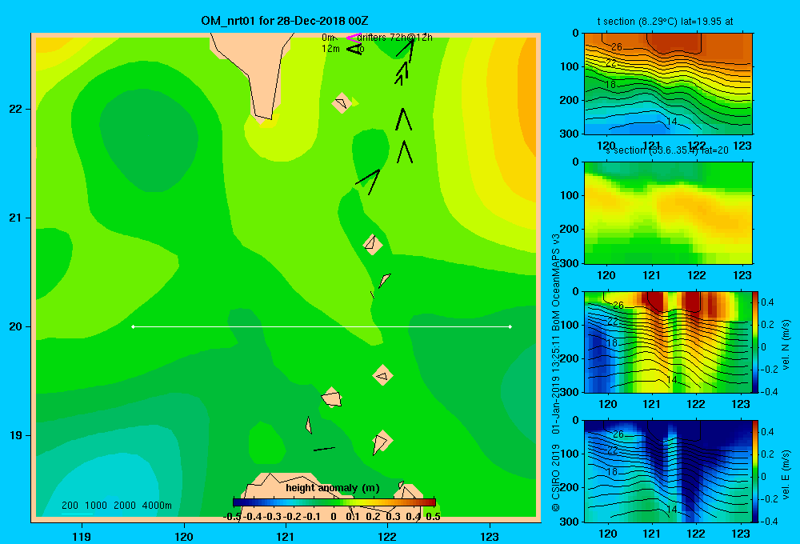
Task: Click the 't section (8..29°C) lat=19.95' title
Action: pyautogui.click(x=666, y=22)
